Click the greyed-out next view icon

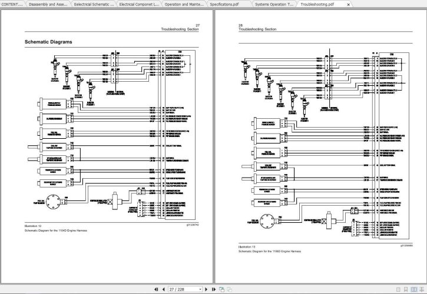[229, 289]
